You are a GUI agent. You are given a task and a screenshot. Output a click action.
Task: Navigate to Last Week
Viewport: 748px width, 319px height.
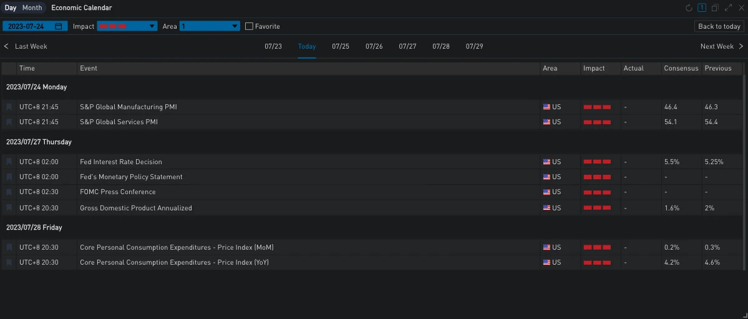click(26, 46)
